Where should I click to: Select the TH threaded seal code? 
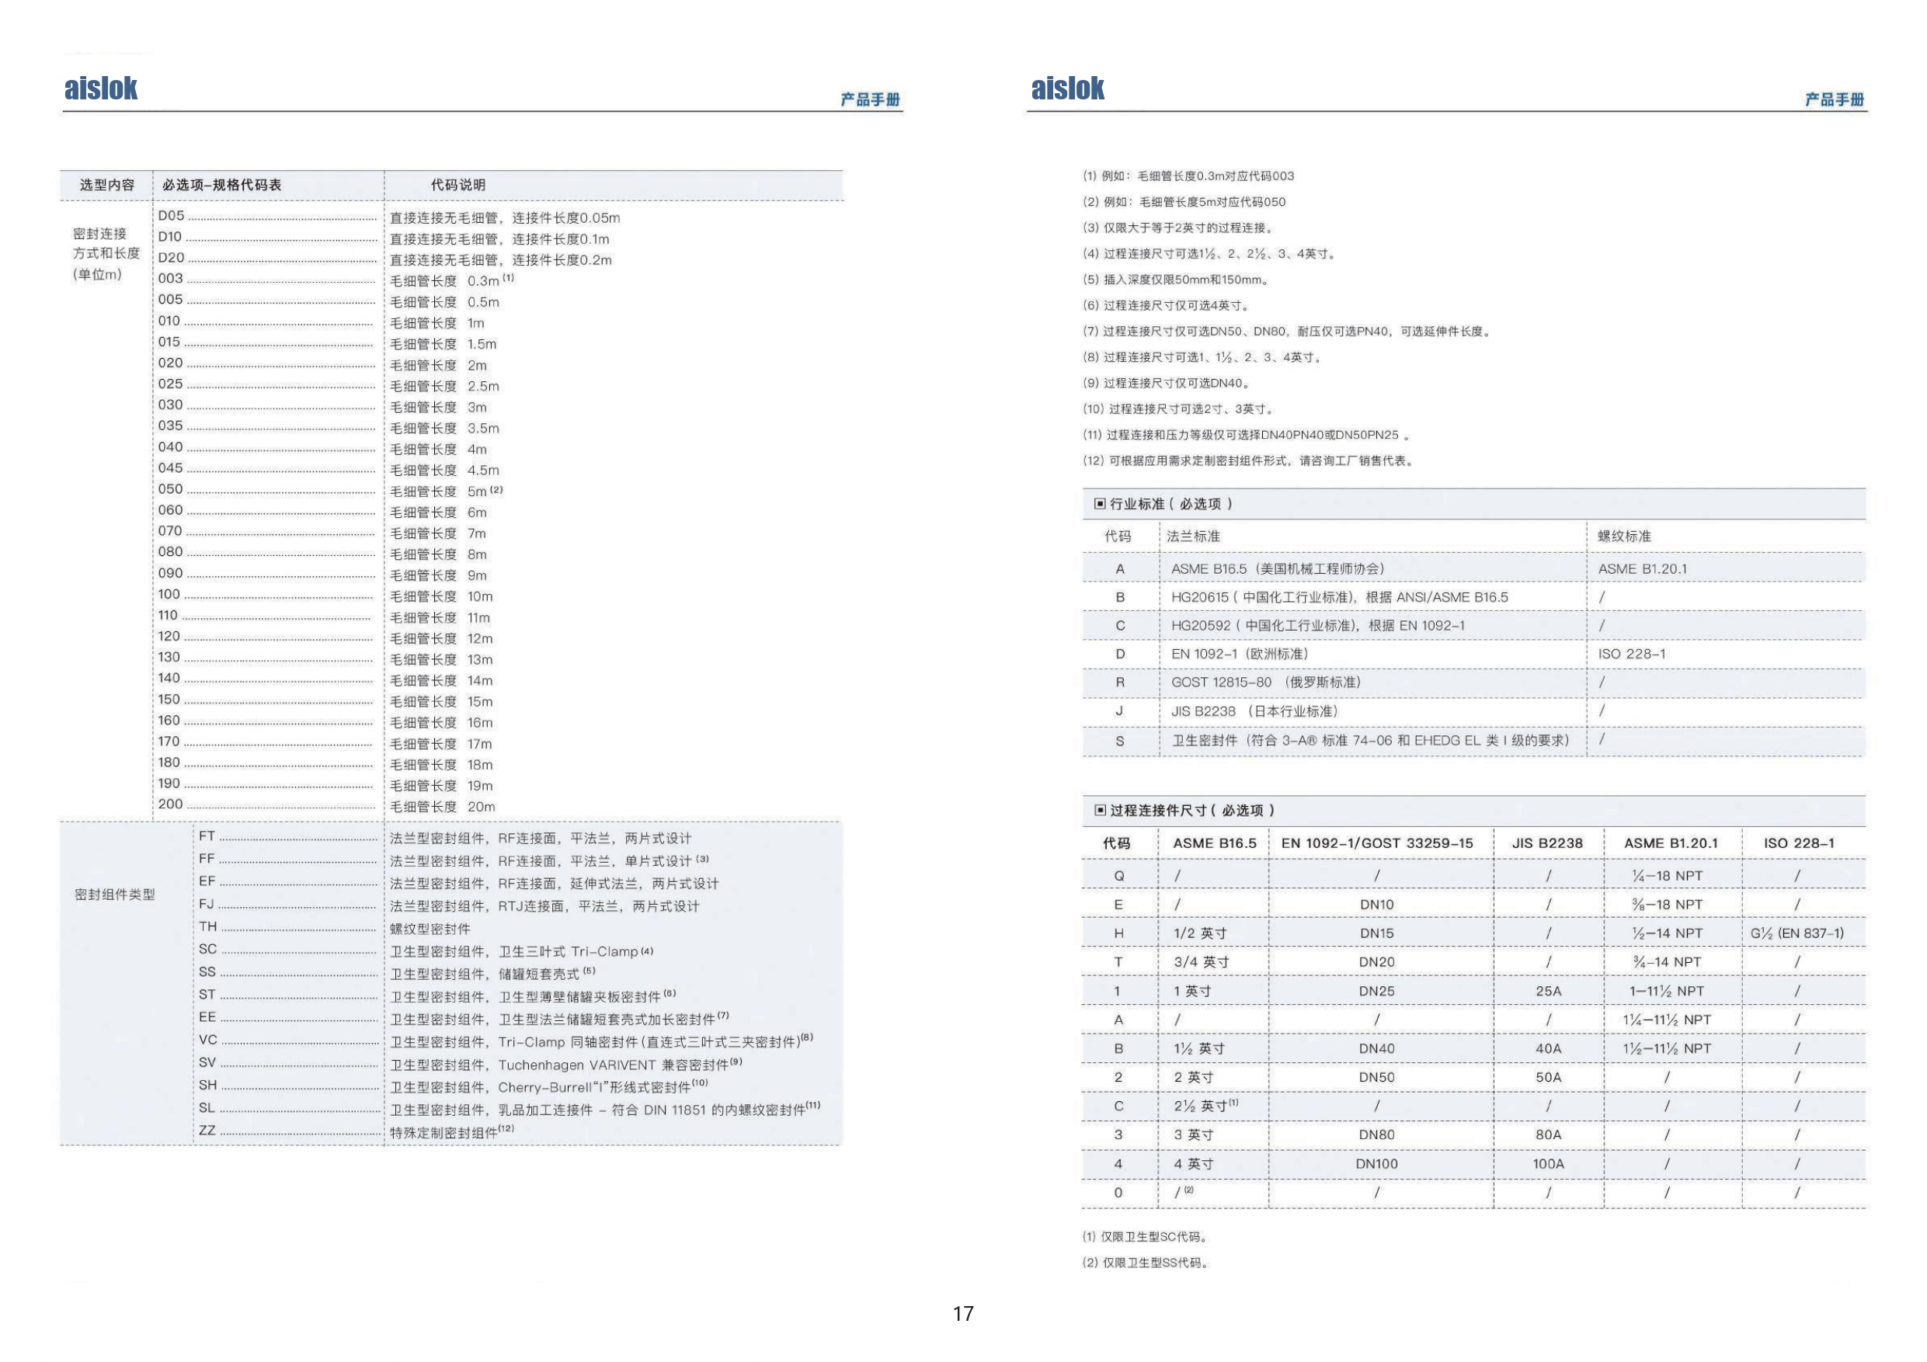[x=208, y=926]
